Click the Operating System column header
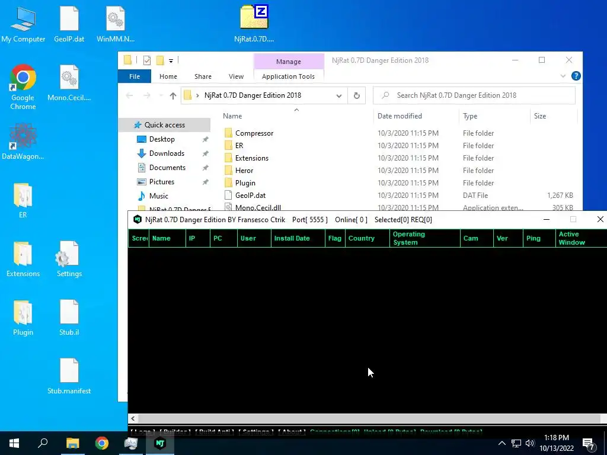The width and height of the screenshot is (607, 455). (425, 238)
